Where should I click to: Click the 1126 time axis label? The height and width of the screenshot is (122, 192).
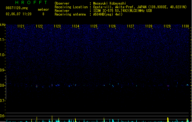click(x=112, y=26)
